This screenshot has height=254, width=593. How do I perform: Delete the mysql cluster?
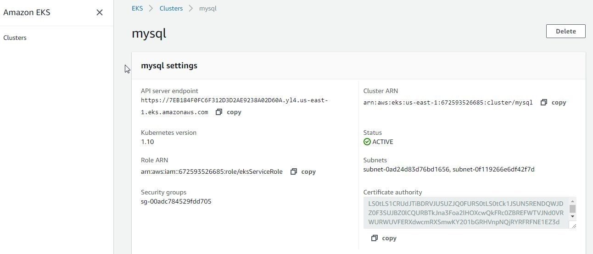[x=566, y=31]
